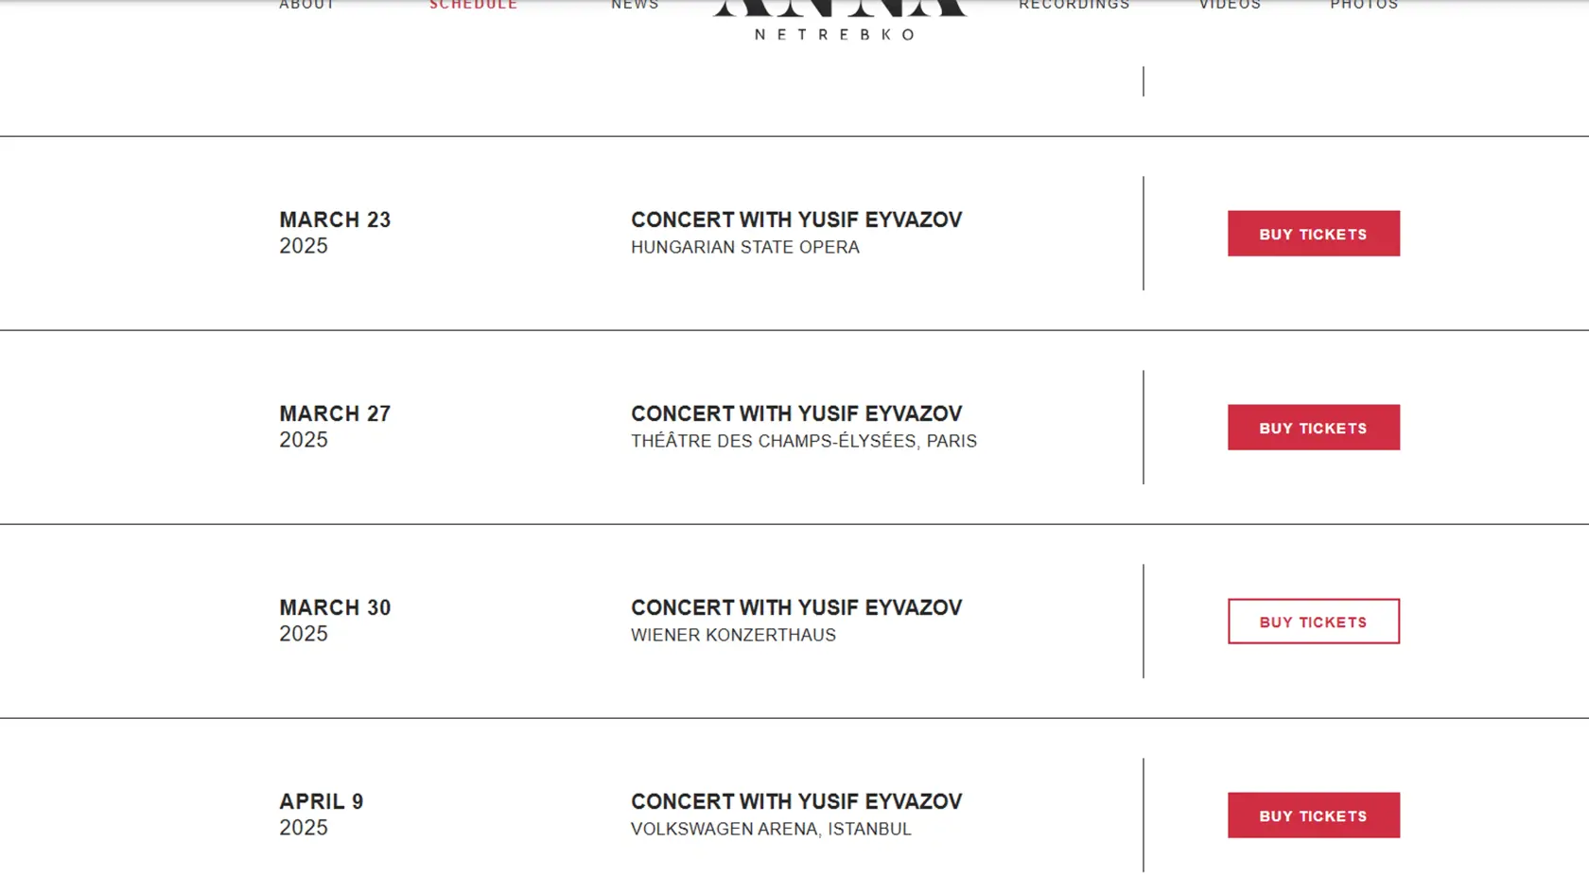This screenshot has width=1589, height=894.
Task: Buy tickets for March 23 concert
Action: click(1314, 234)
